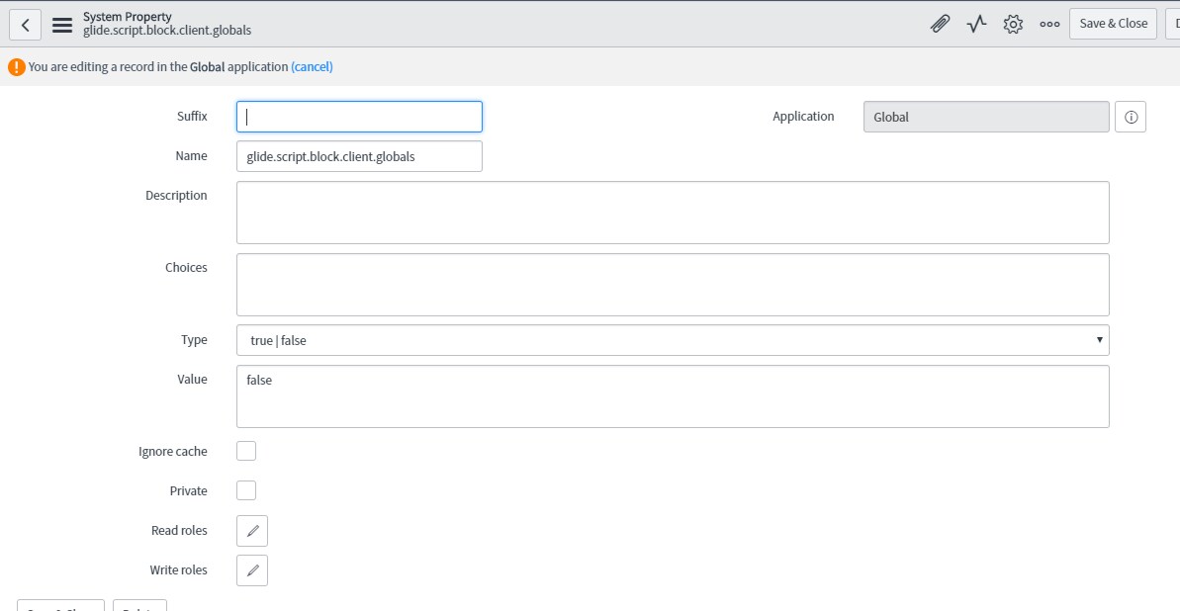
Task: Click the Value text area containing false
Action: [x=673, y=396]
